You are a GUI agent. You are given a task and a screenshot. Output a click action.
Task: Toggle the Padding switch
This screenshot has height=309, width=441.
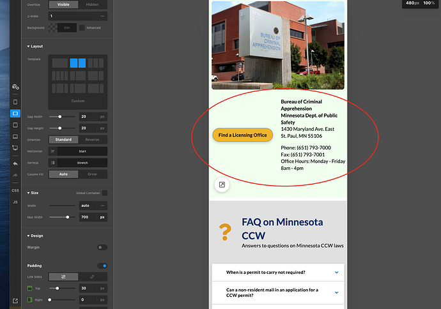coord(102,266)
